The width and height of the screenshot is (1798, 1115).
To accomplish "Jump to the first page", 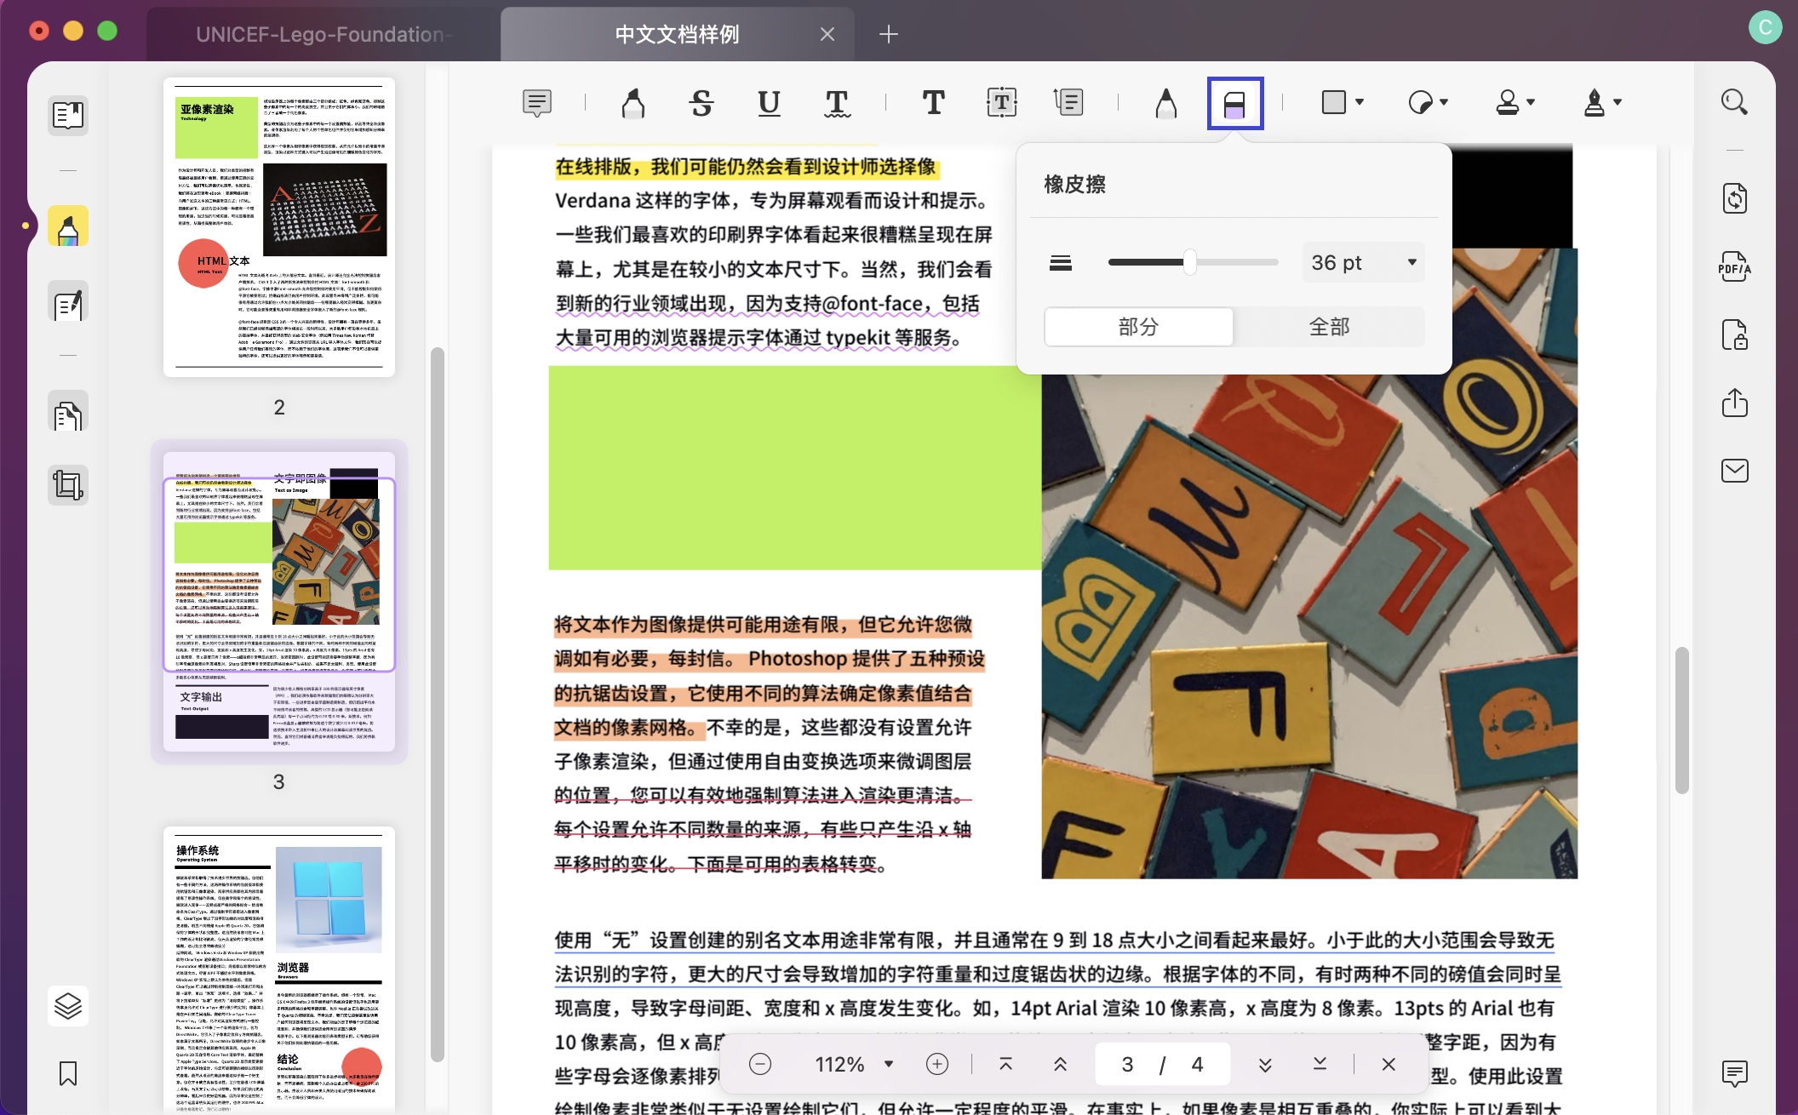I will tap(1005, 1064).
